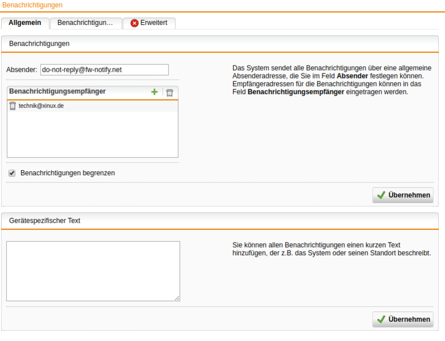The image size is (445, 341).
Task: Grab the resize handle of the text area
Action: (177, 298)
